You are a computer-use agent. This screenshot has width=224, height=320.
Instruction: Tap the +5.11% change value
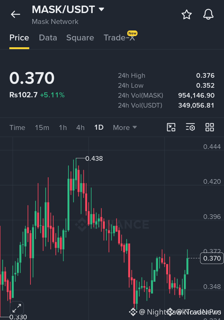click(x=53, y=95)
